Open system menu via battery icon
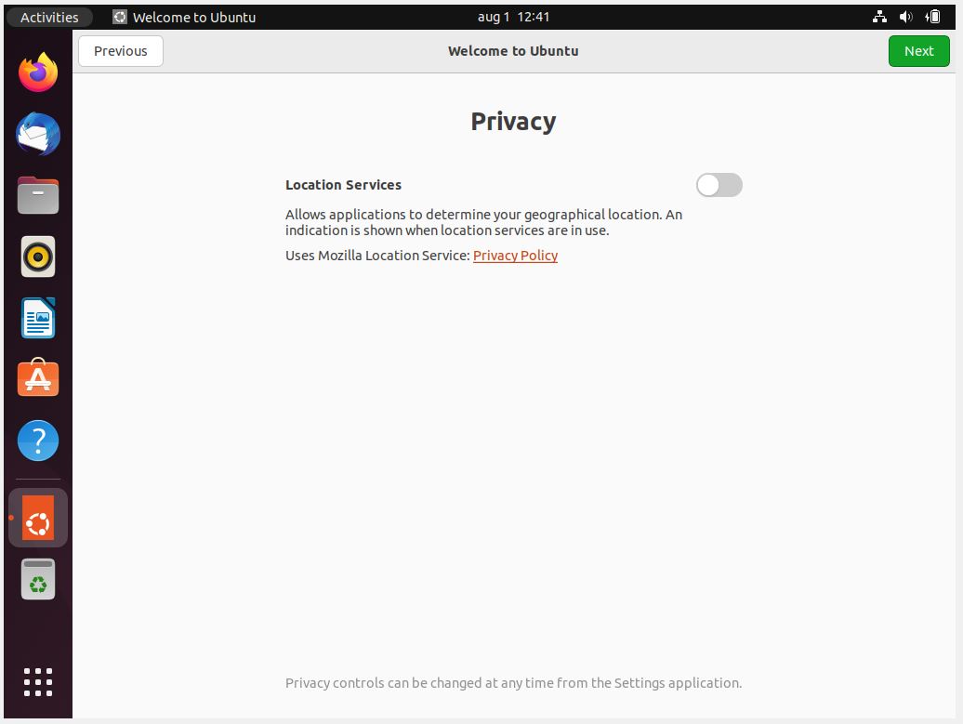This screenshot has width=963, height=724. (x=933, y=17)
